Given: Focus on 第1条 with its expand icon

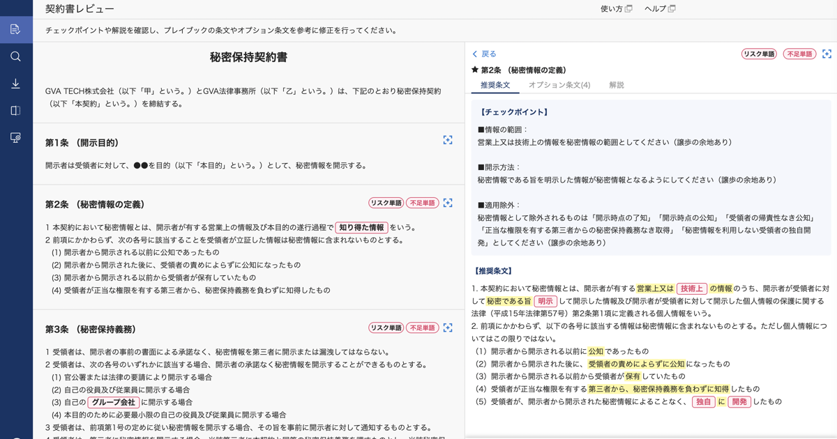Looking at the screenshot, I should (x=448, y=140).
